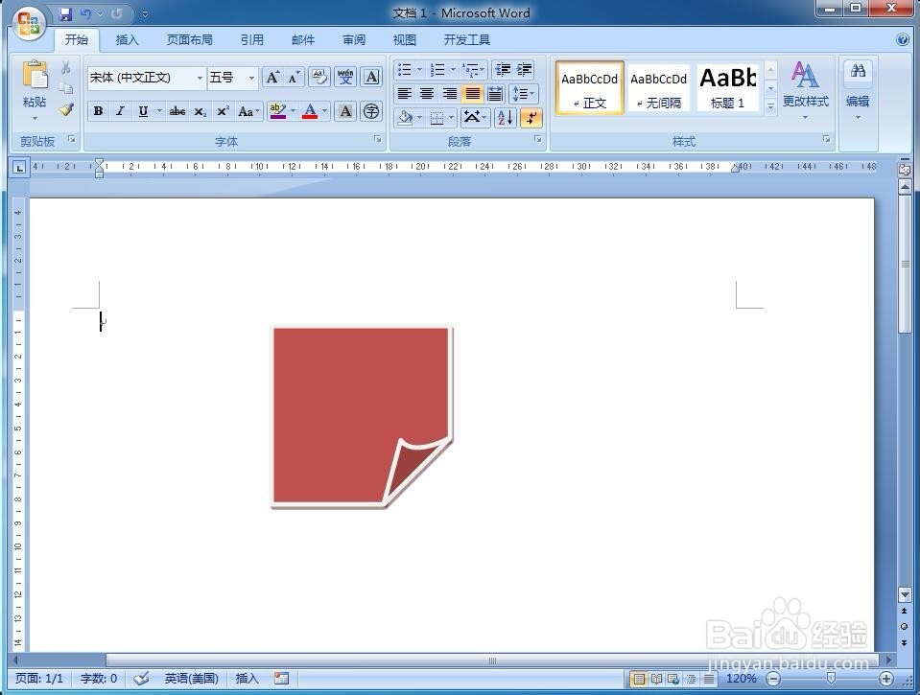Open phonetic guide (wén) tool
The width and height of the screenshot is (920, 695).
pyautogui.click(x=345, y=78)
